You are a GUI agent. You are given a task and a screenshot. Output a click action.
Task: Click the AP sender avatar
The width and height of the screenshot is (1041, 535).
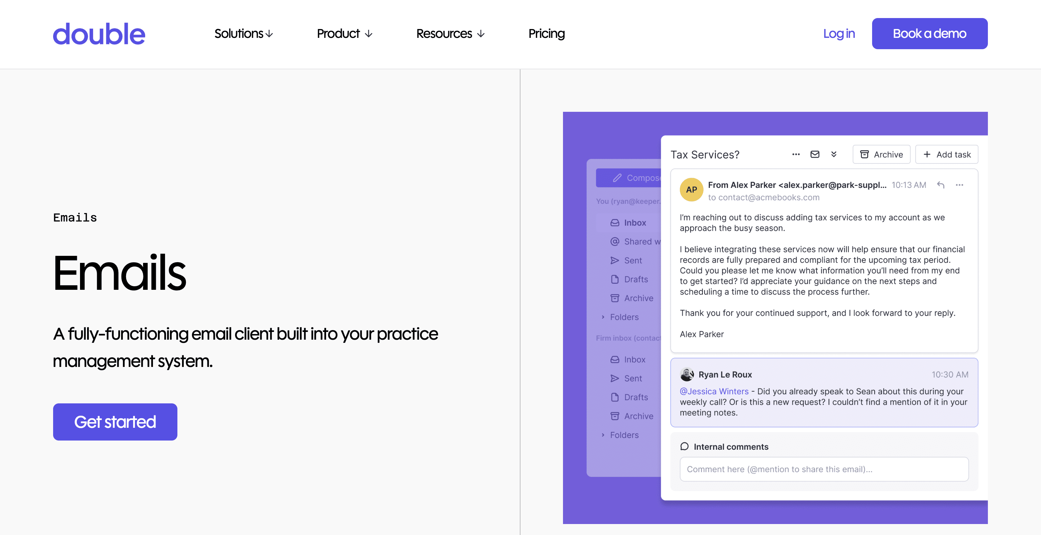[x=692, y=189]
